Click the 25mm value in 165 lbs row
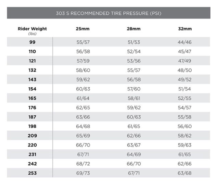 83,98
